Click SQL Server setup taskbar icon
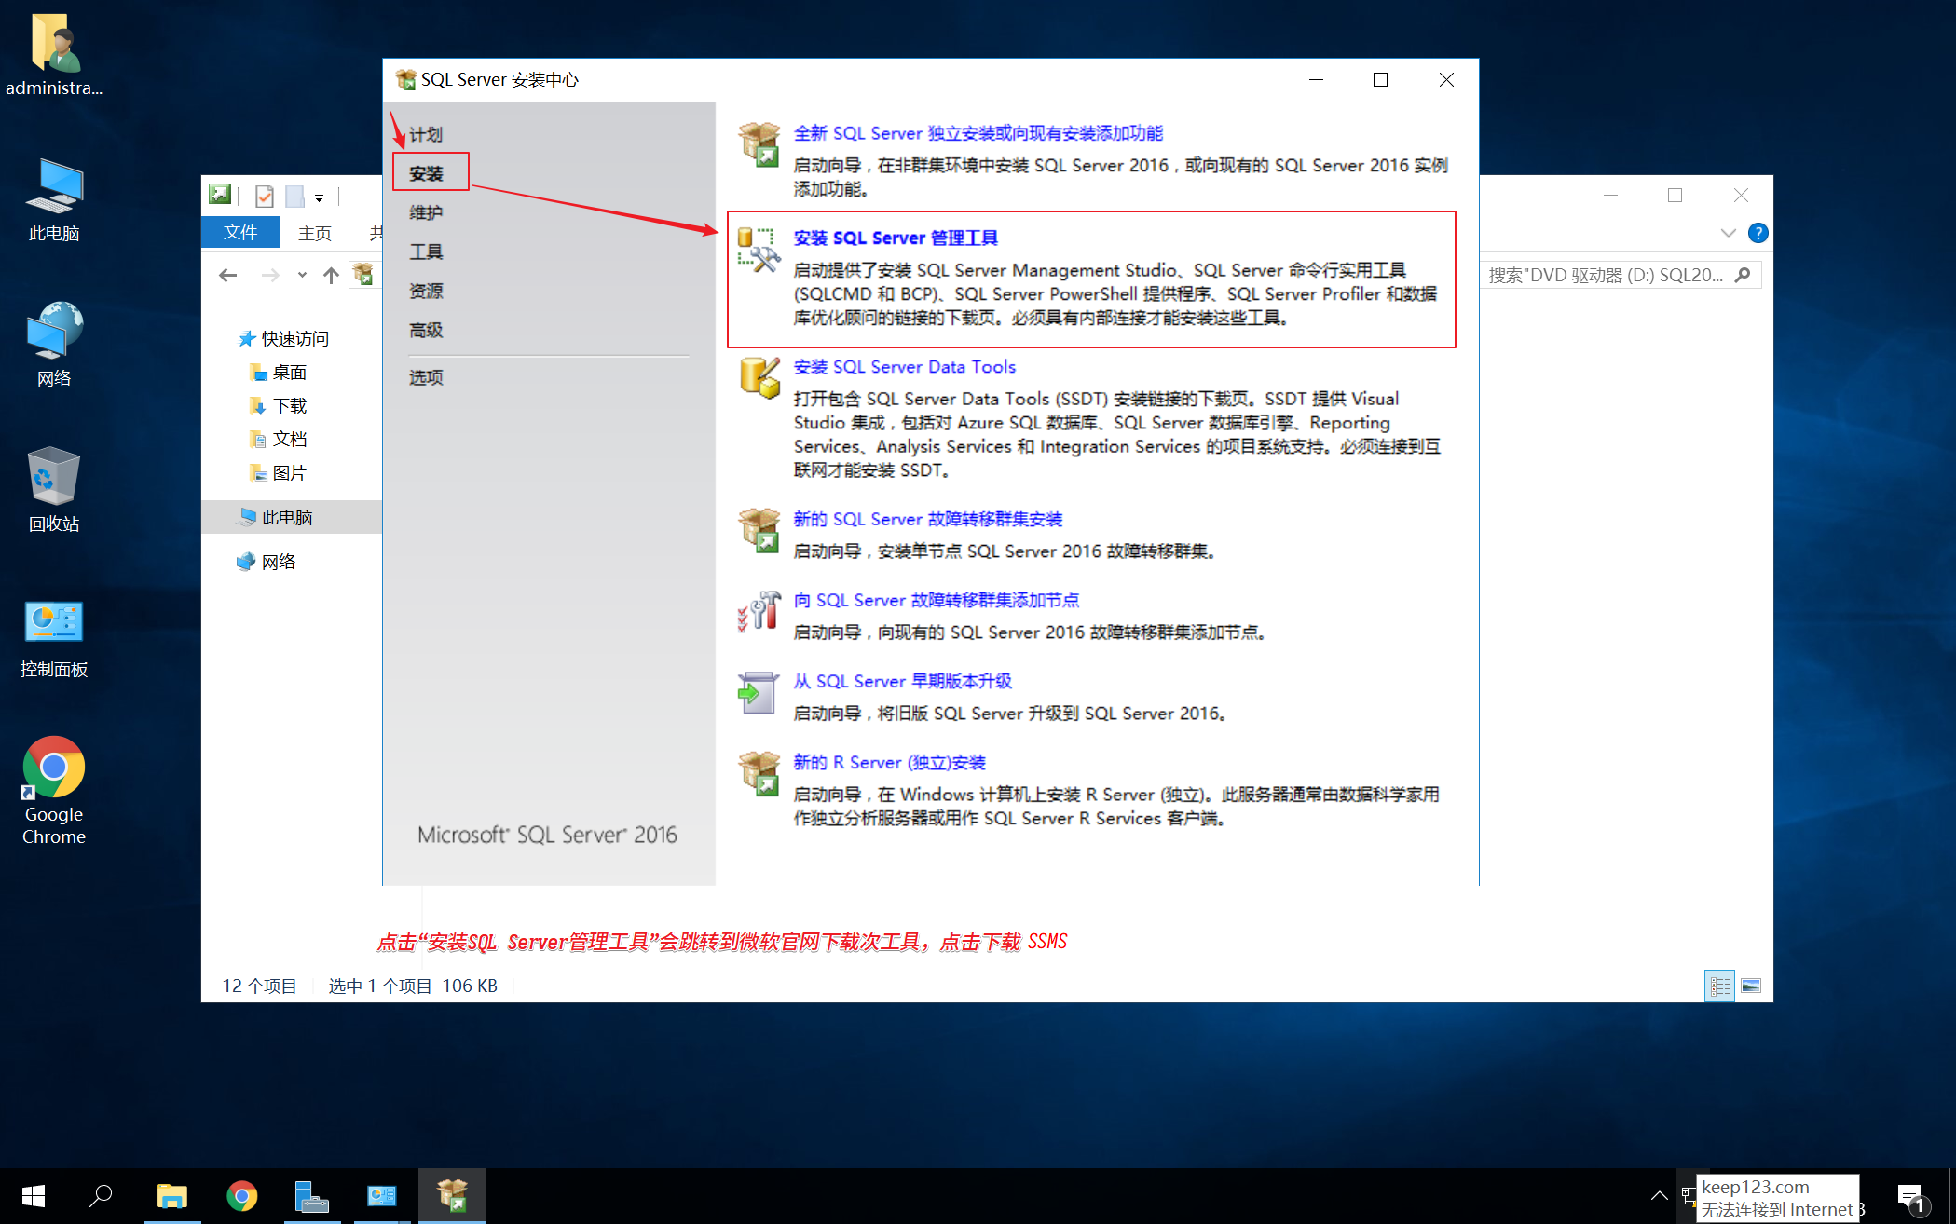 pyautogui.click(x=452, y=1196)
